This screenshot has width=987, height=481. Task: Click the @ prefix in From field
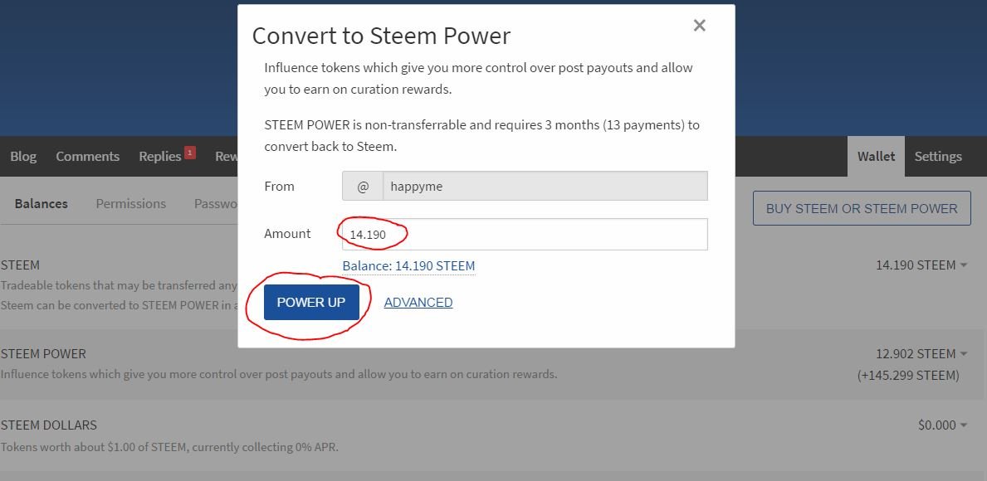363,187
